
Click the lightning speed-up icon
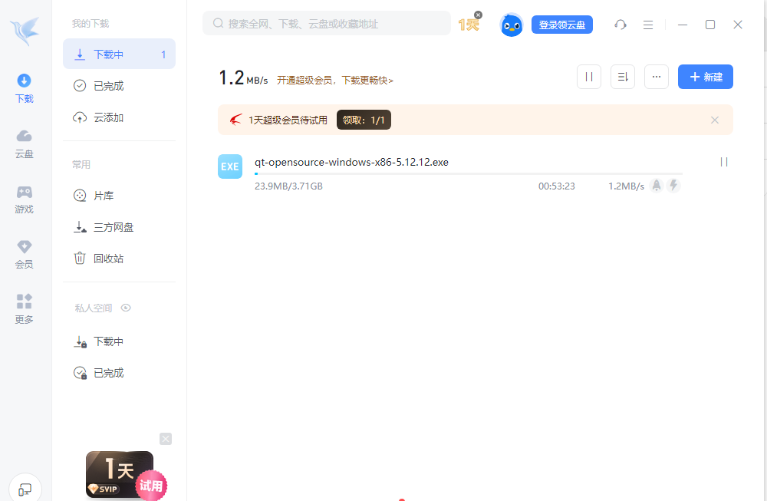pos(673,186)
